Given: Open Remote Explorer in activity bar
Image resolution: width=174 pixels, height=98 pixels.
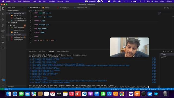Looking at the screenshot, I should (3, 37).
